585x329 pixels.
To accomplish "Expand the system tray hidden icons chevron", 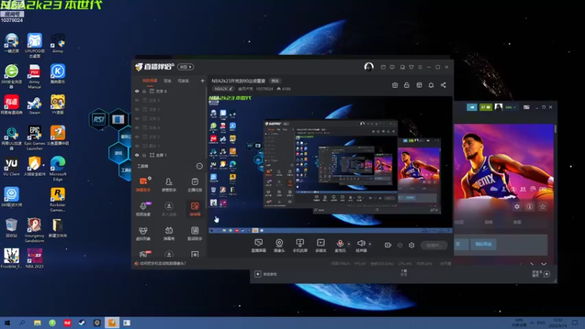I will click(x=532, y=322).
